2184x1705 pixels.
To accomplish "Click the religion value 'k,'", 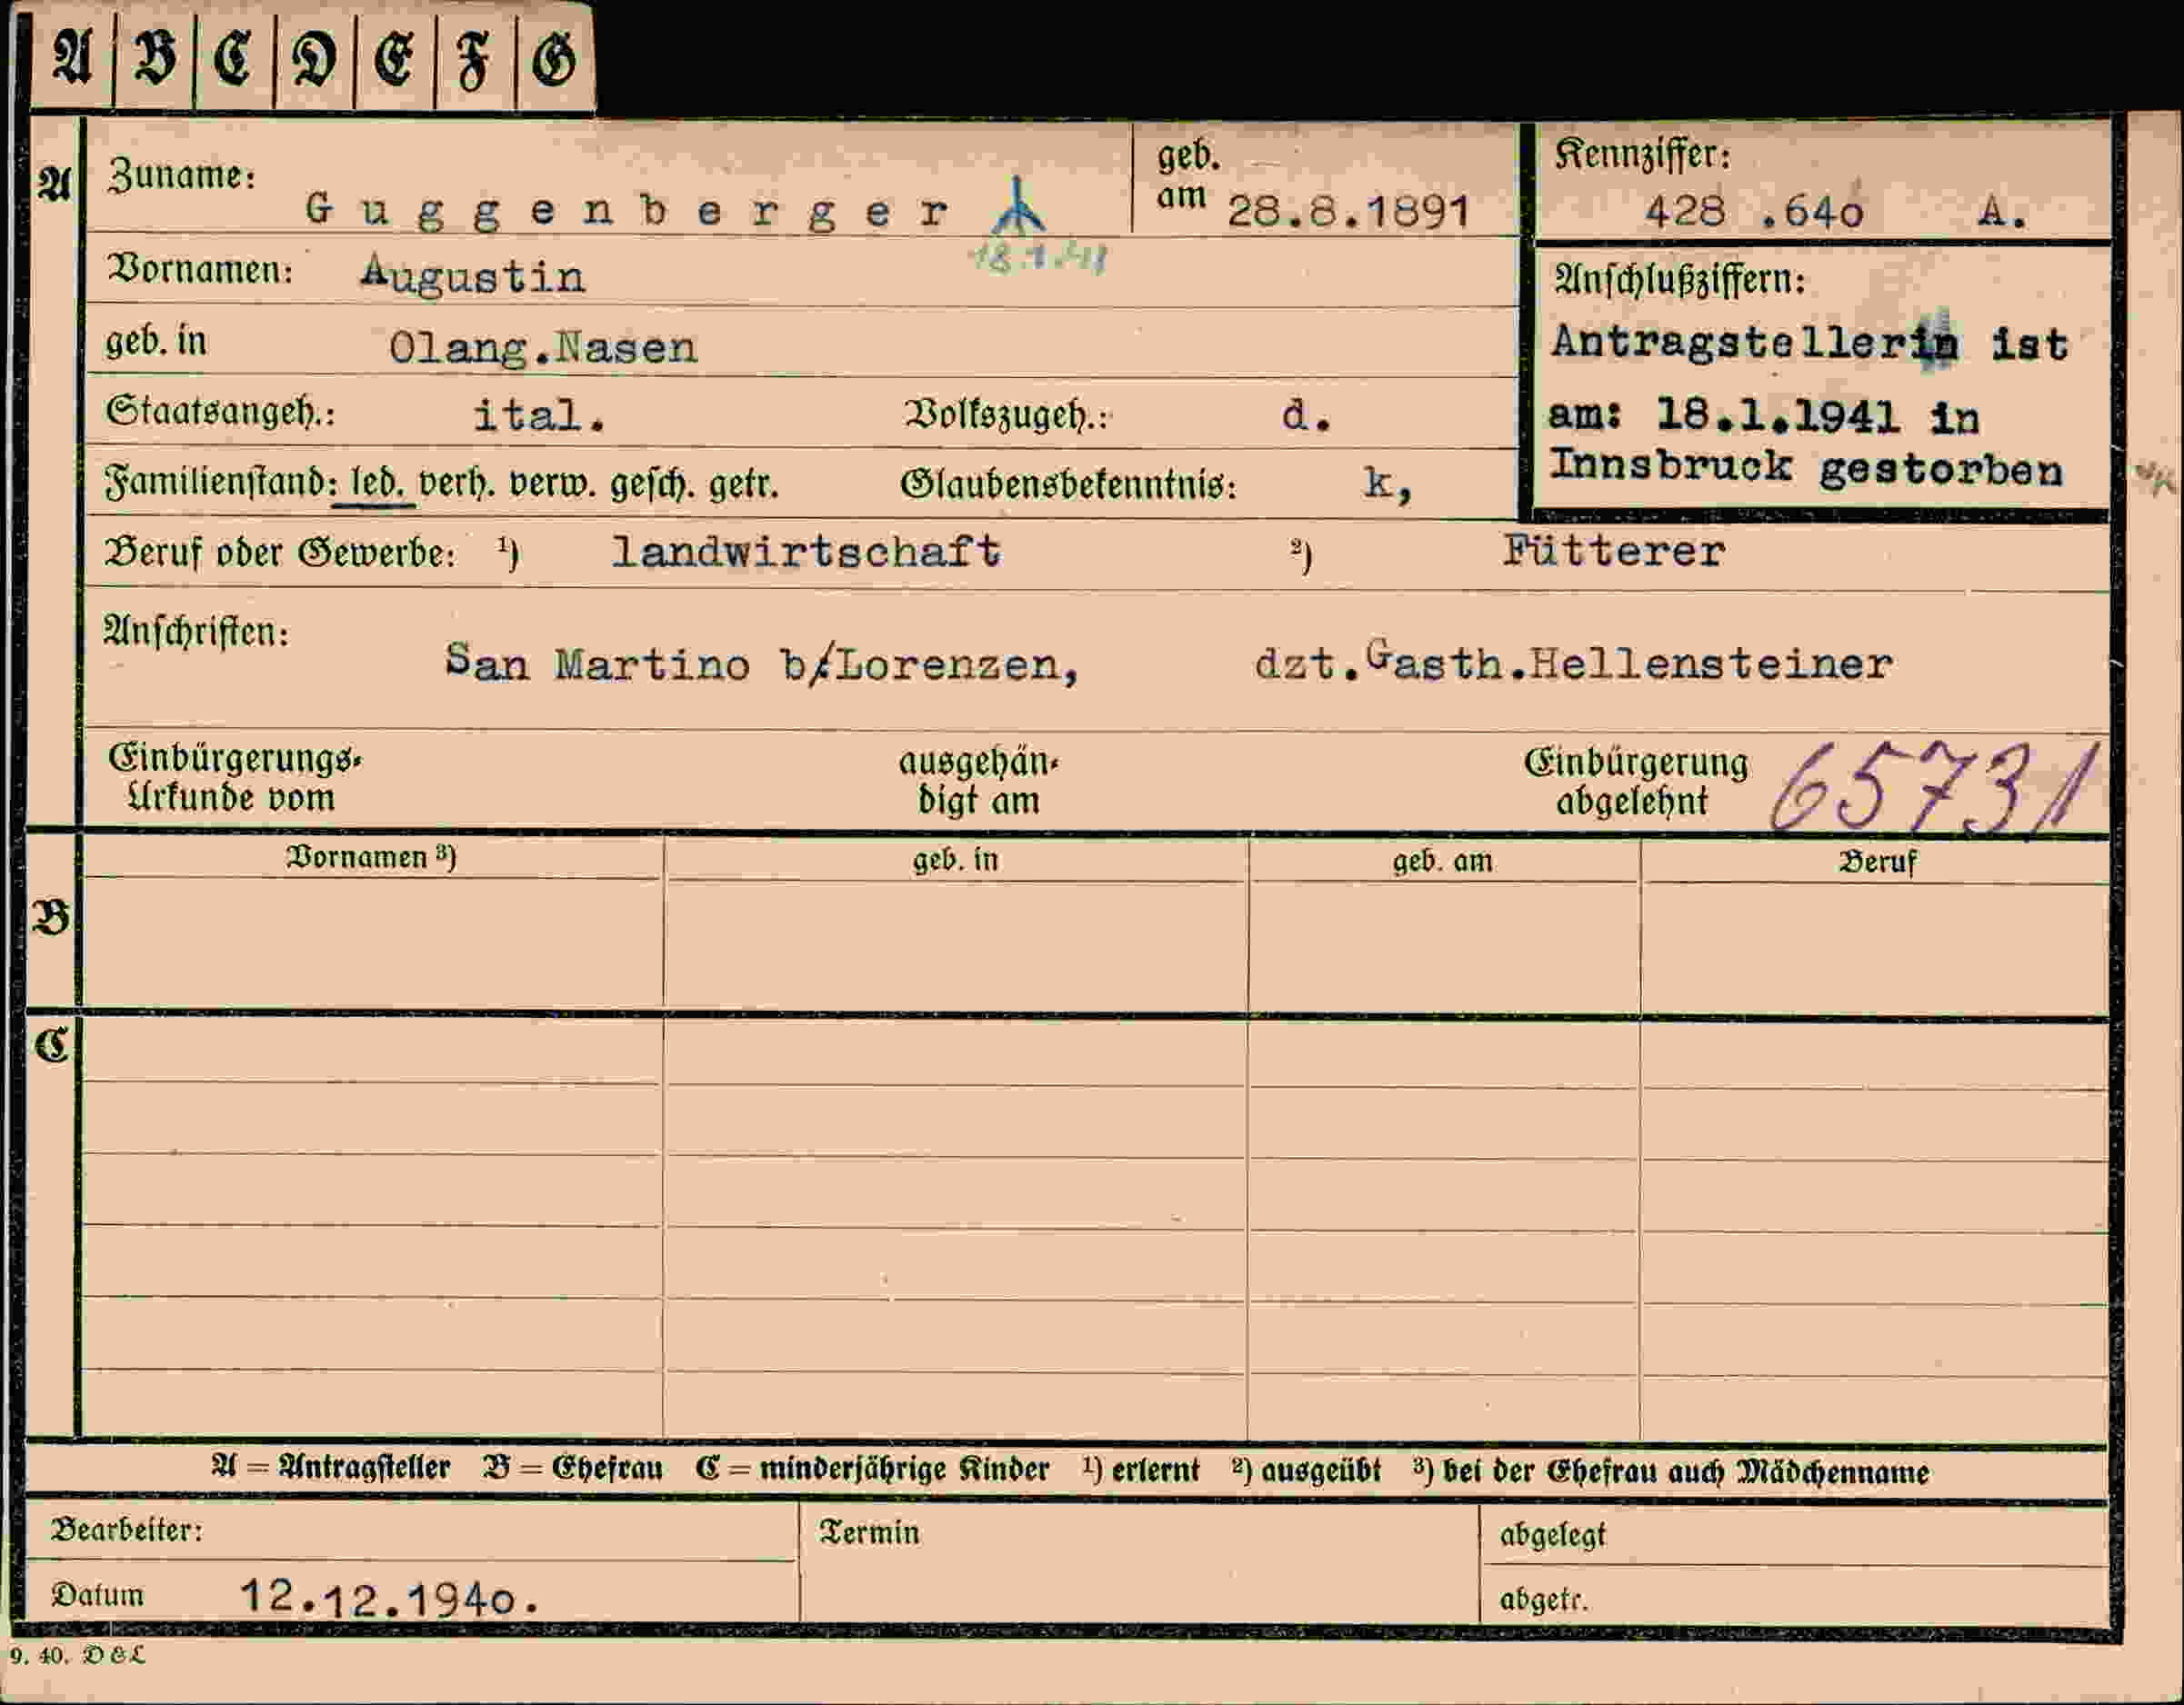I will pos(1388,484).
